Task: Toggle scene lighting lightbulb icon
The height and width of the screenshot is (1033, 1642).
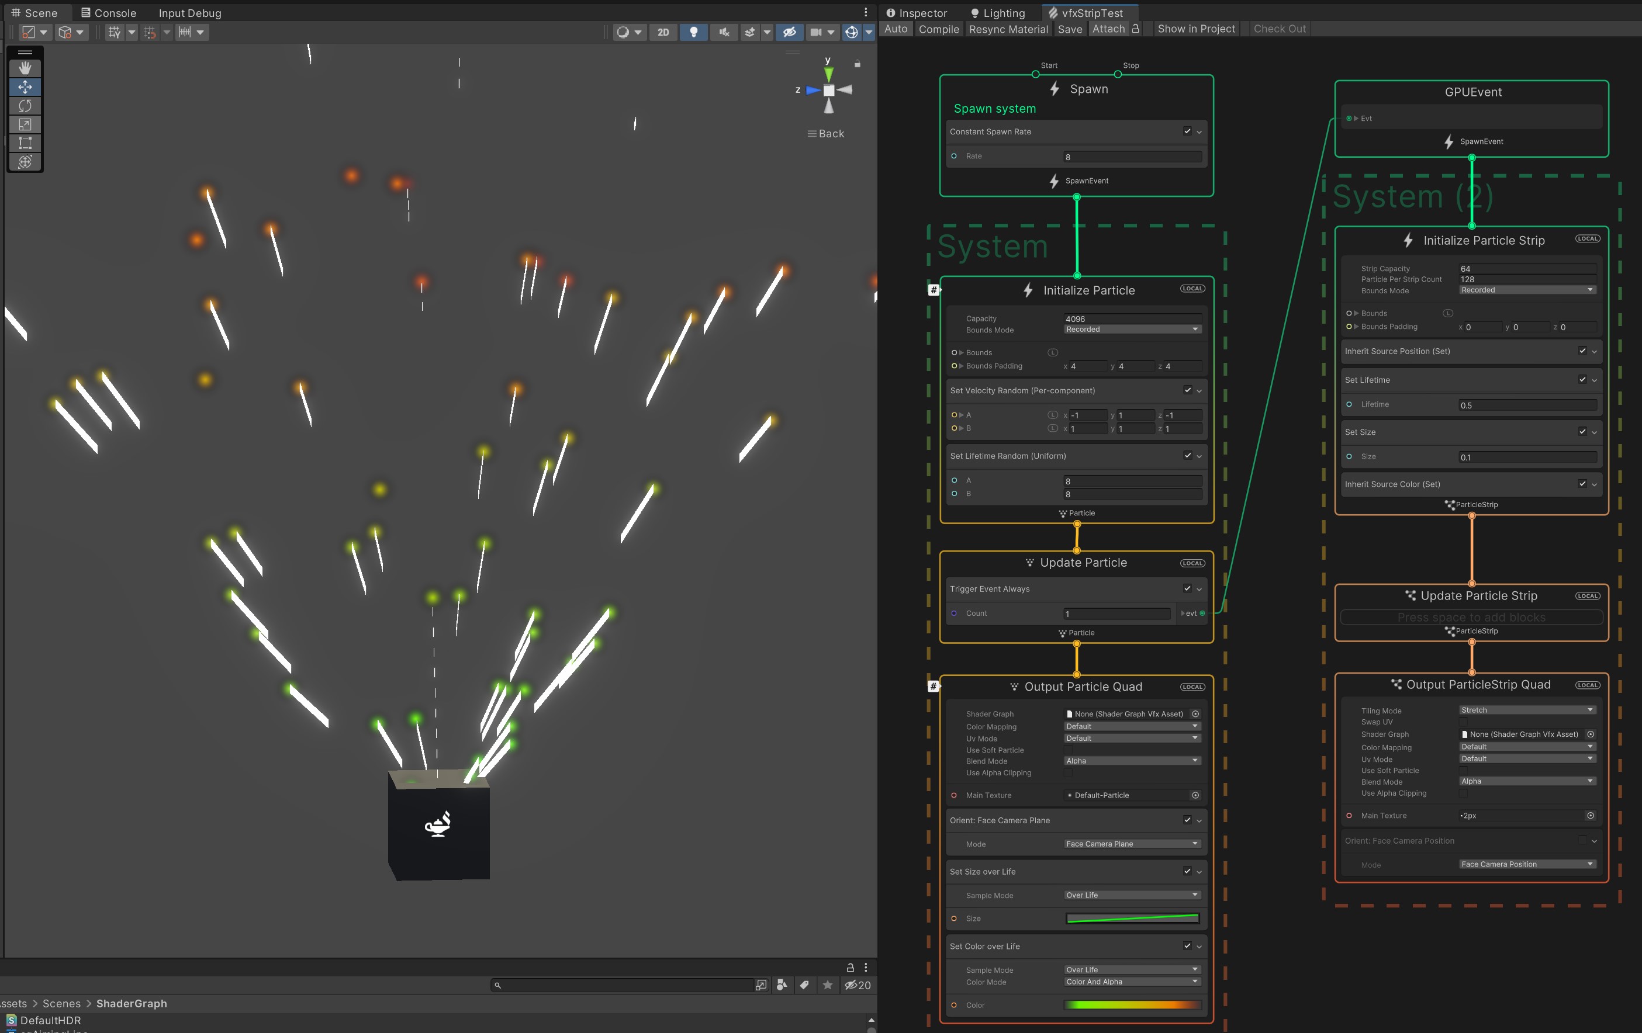Action: click(x=693, y=32)
